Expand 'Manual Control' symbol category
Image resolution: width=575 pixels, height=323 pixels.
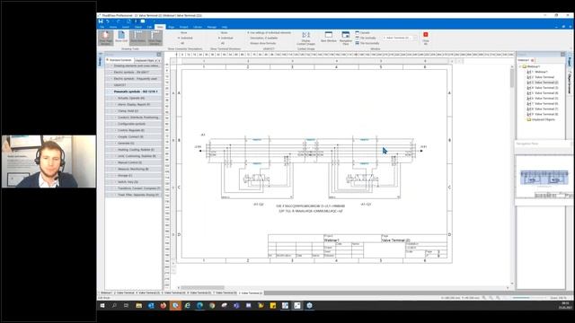coord(134,162)
